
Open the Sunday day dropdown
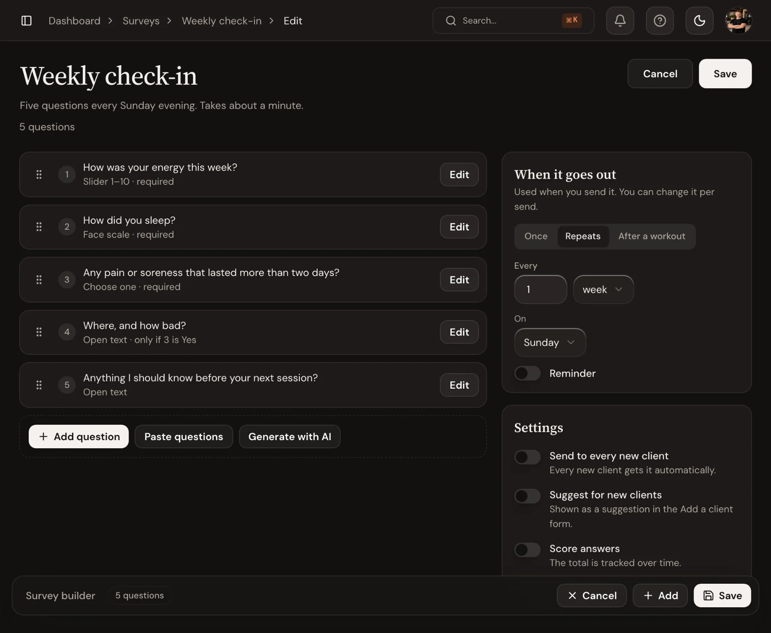point(550,342)
